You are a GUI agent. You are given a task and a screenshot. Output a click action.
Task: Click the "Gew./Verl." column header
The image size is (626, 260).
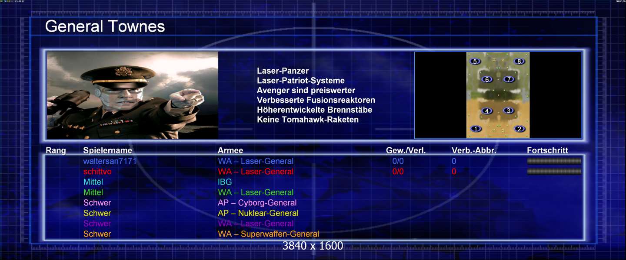click(406, 151)
